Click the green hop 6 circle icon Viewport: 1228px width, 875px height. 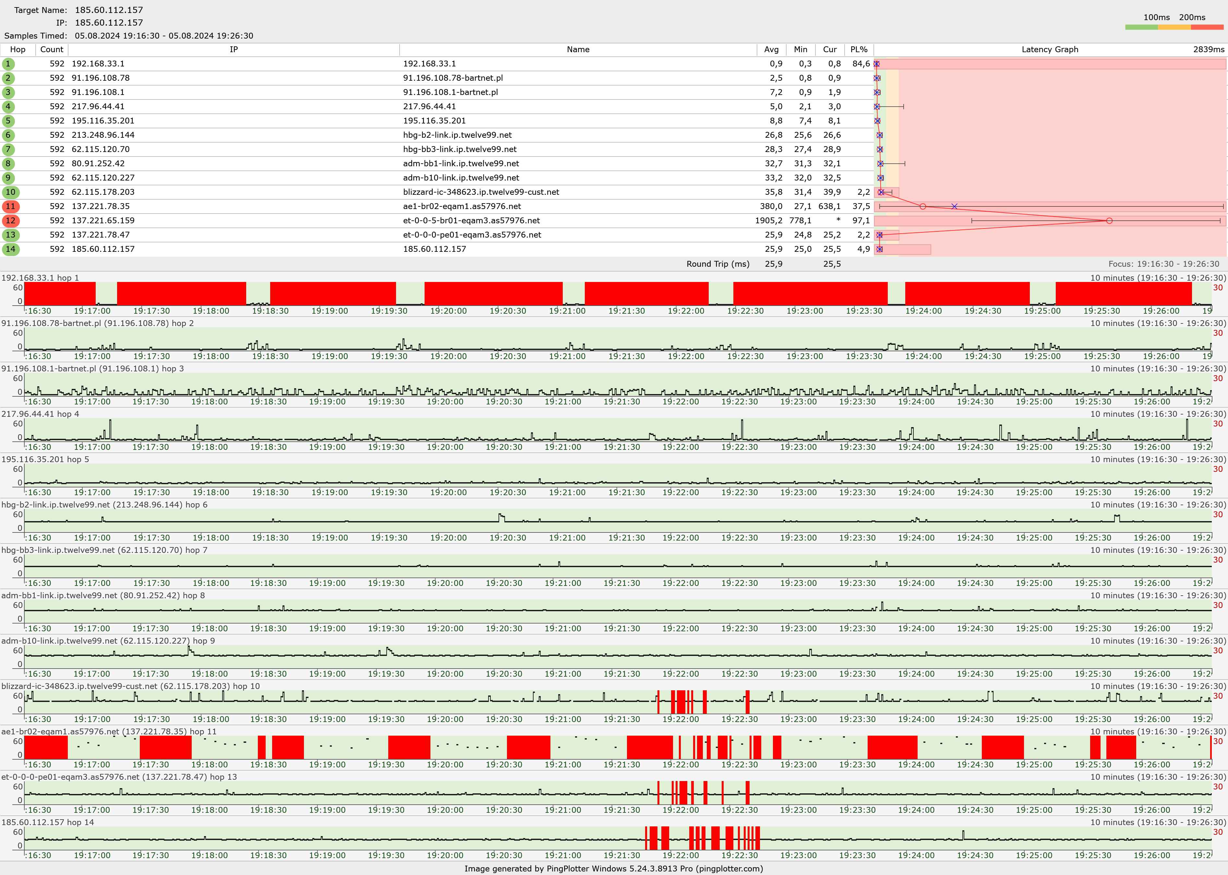pos(8,135)
